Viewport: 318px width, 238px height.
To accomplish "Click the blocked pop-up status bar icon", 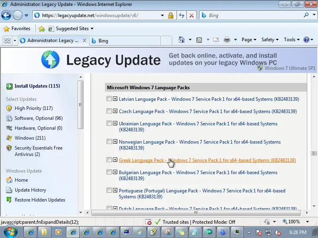I will pyautogui.click(x=148, y=222).
